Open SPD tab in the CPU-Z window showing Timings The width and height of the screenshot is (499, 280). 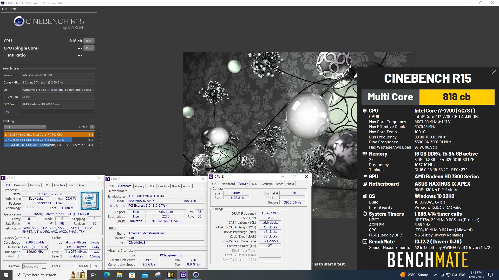tap(255, 184)
